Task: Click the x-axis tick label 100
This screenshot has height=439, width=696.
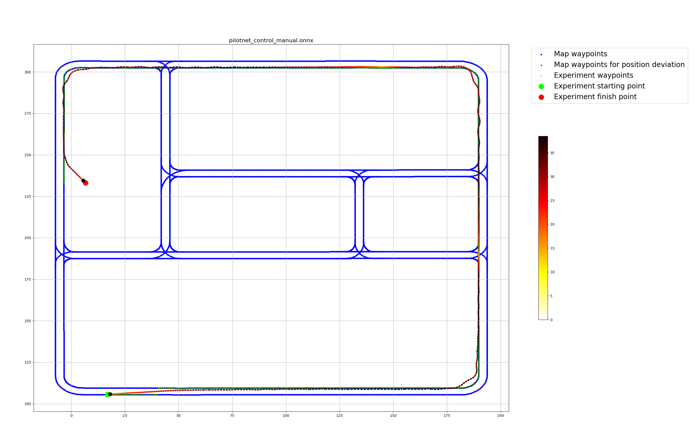Action: pos(286,416)
